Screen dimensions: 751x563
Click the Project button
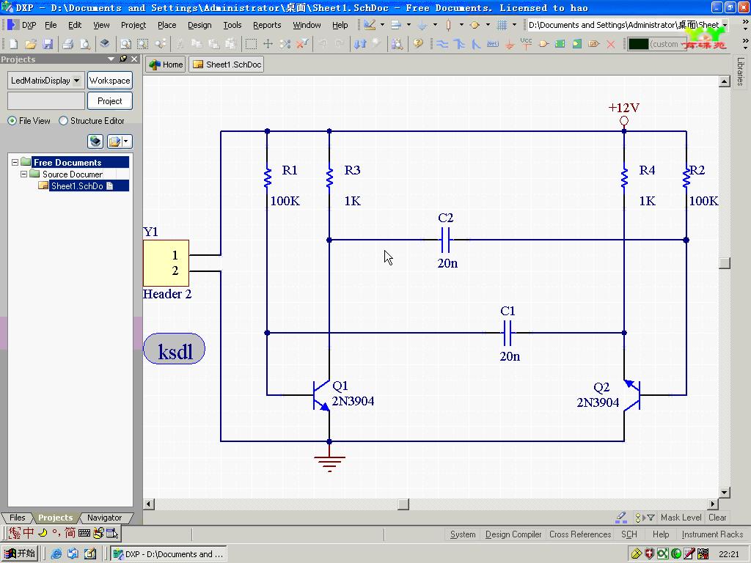pyautogui.click(x=110, y=101)
